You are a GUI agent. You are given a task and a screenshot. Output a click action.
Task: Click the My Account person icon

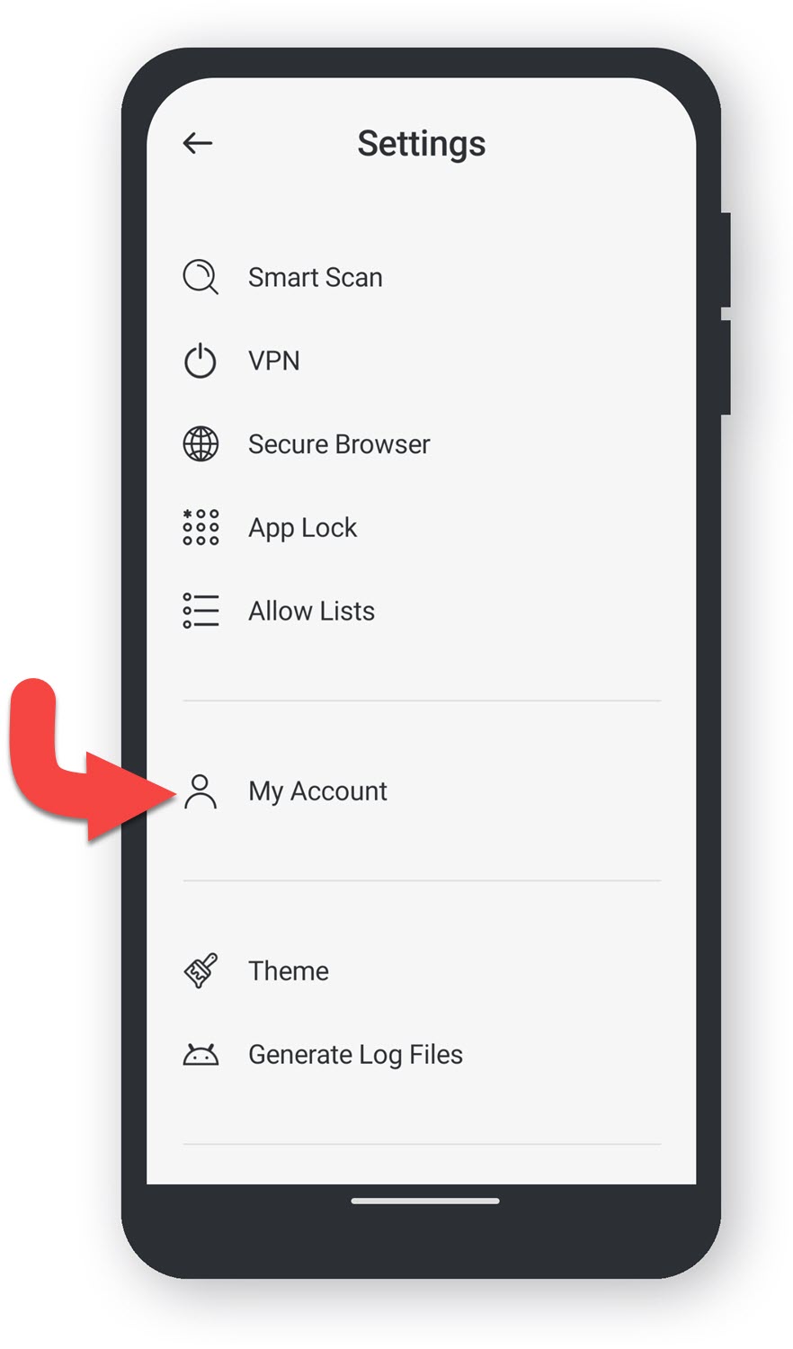[200, 791]
